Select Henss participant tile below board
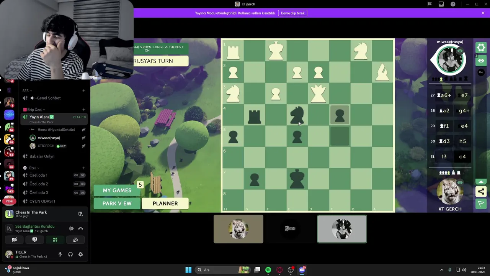This screenshot has width=490, height=276. [290, 229]
